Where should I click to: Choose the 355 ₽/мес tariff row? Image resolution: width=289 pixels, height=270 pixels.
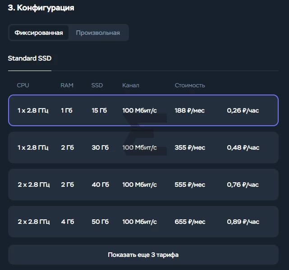(x=143, y=147)
